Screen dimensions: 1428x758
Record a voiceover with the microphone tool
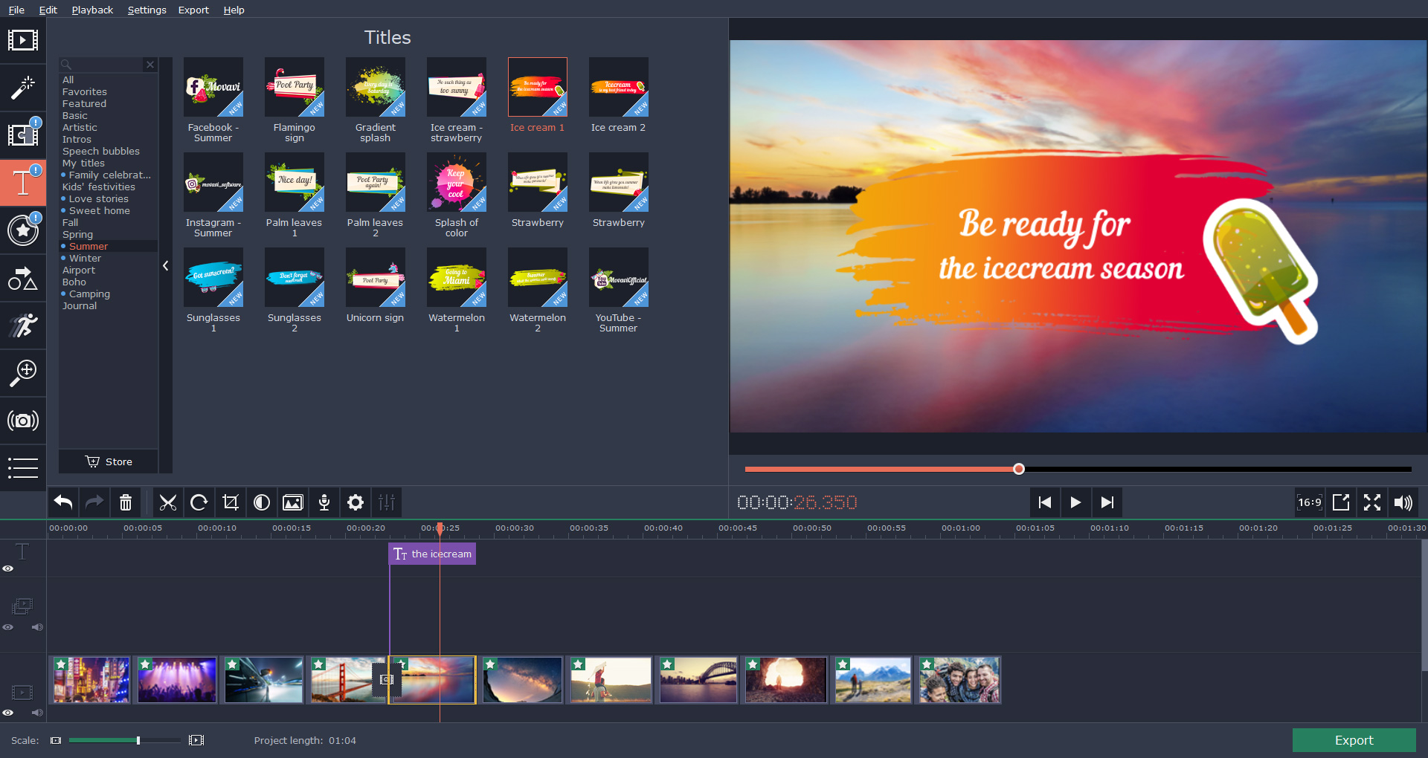pos(324,502)
